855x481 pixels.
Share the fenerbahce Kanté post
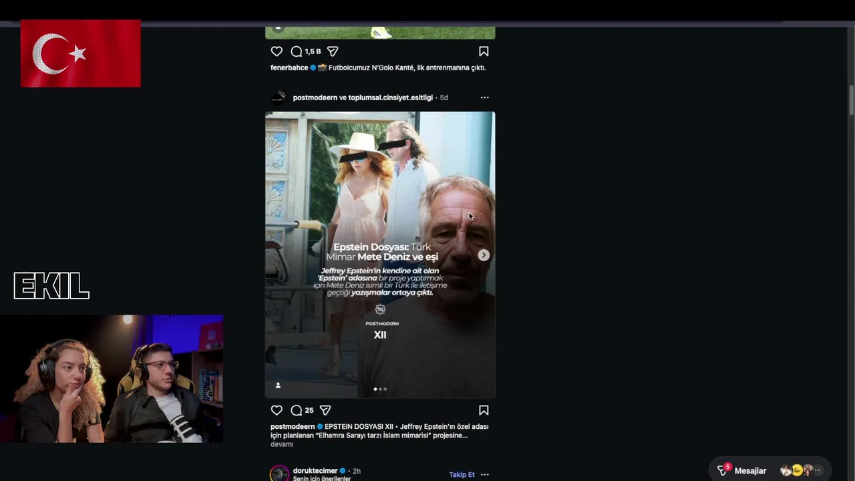coord(333,51)
